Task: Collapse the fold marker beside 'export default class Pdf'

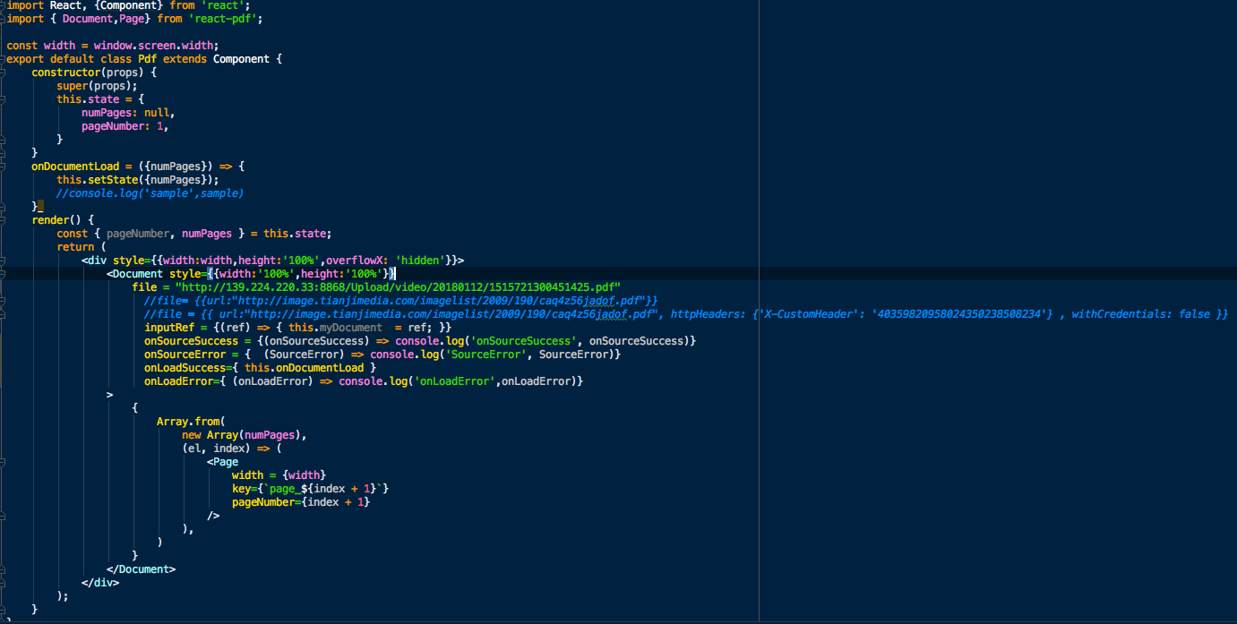Action: pyautogui.click(x=3, y=59)
